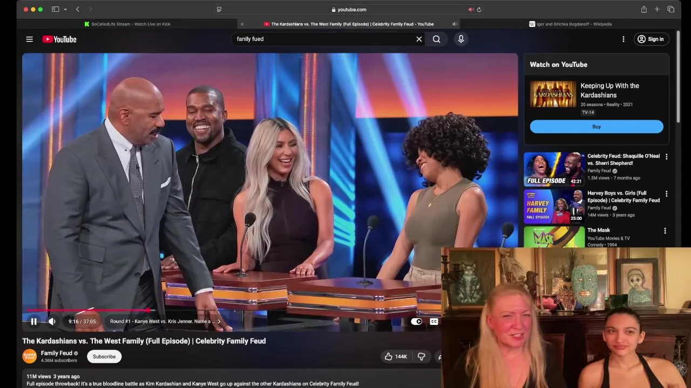Screen dimensions: 691x388
Task: Open options menu for The Mask
Action: (665, 231)
